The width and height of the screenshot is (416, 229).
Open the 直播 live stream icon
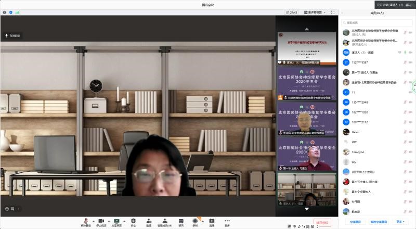pos(212,221)
